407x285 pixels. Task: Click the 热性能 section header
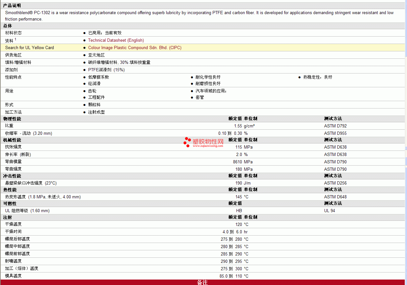click(10, 190)
